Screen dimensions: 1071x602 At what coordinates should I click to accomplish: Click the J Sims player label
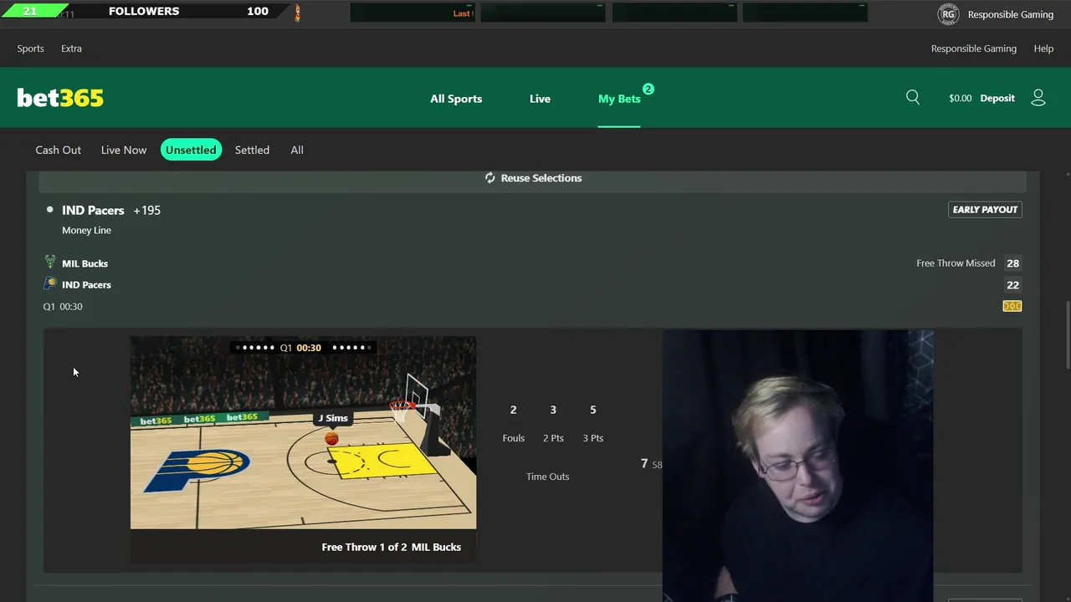(x=333, y=418)
